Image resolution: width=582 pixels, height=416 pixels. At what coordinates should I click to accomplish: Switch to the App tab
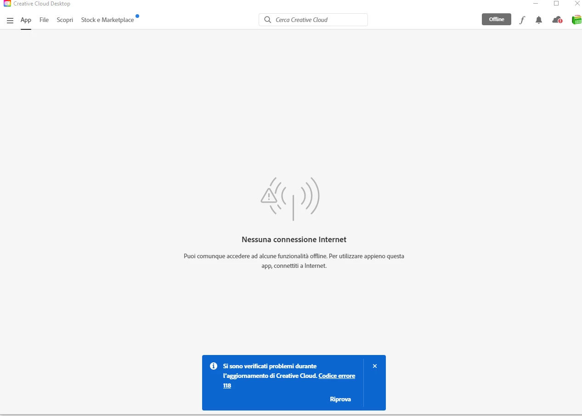pos(26,20)
